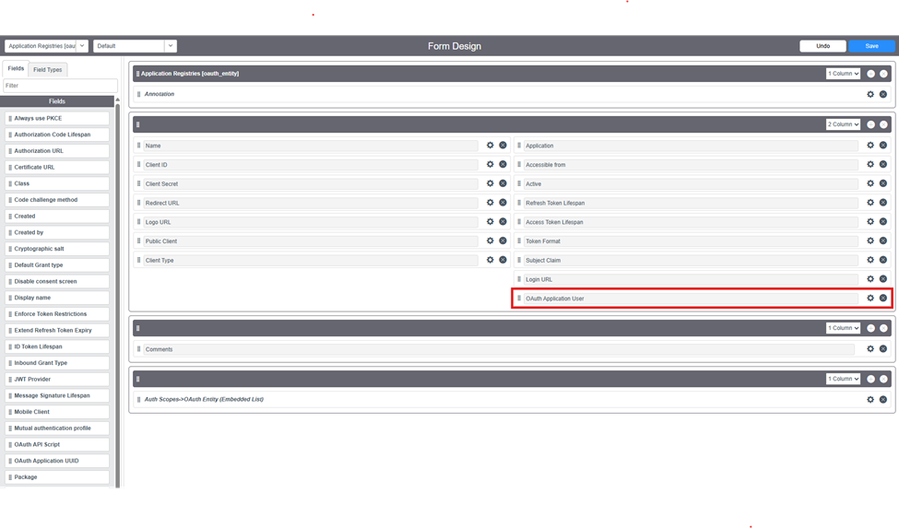
Task: Select JWT Provider field
Action: [x=57, y=379]
